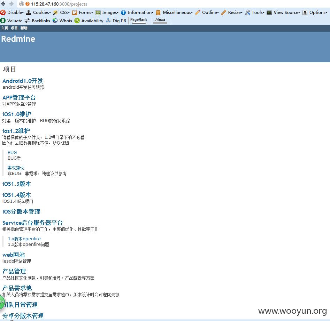Image resolution: width=330 pixels, height=321 pixels.
Task: Click the Tools wrench icon
Action: (247, 13)
